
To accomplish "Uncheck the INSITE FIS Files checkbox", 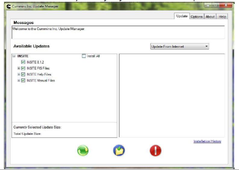I will [23, 68].
